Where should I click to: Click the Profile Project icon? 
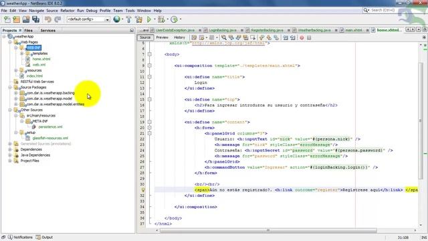coord(174,19)
